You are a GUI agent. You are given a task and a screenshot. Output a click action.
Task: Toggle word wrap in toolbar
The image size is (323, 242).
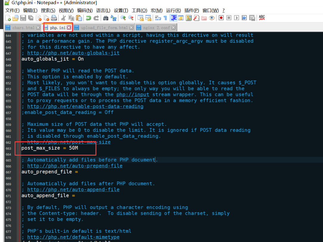(x=158, y=18)
